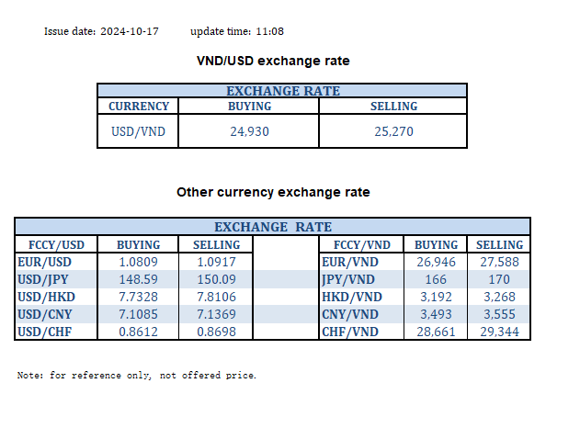Click the EUR/USD row label
This screenshot has width=580, height=428.
[x=44, y=262]
